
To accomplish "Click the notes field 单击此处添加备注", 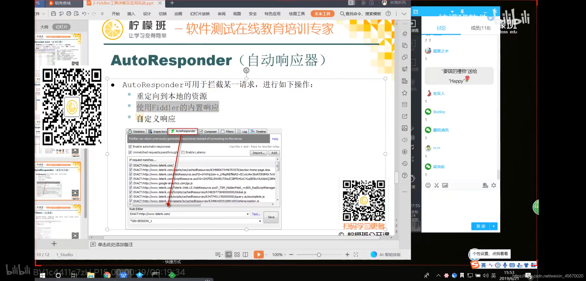I will (x=115, y=245).
